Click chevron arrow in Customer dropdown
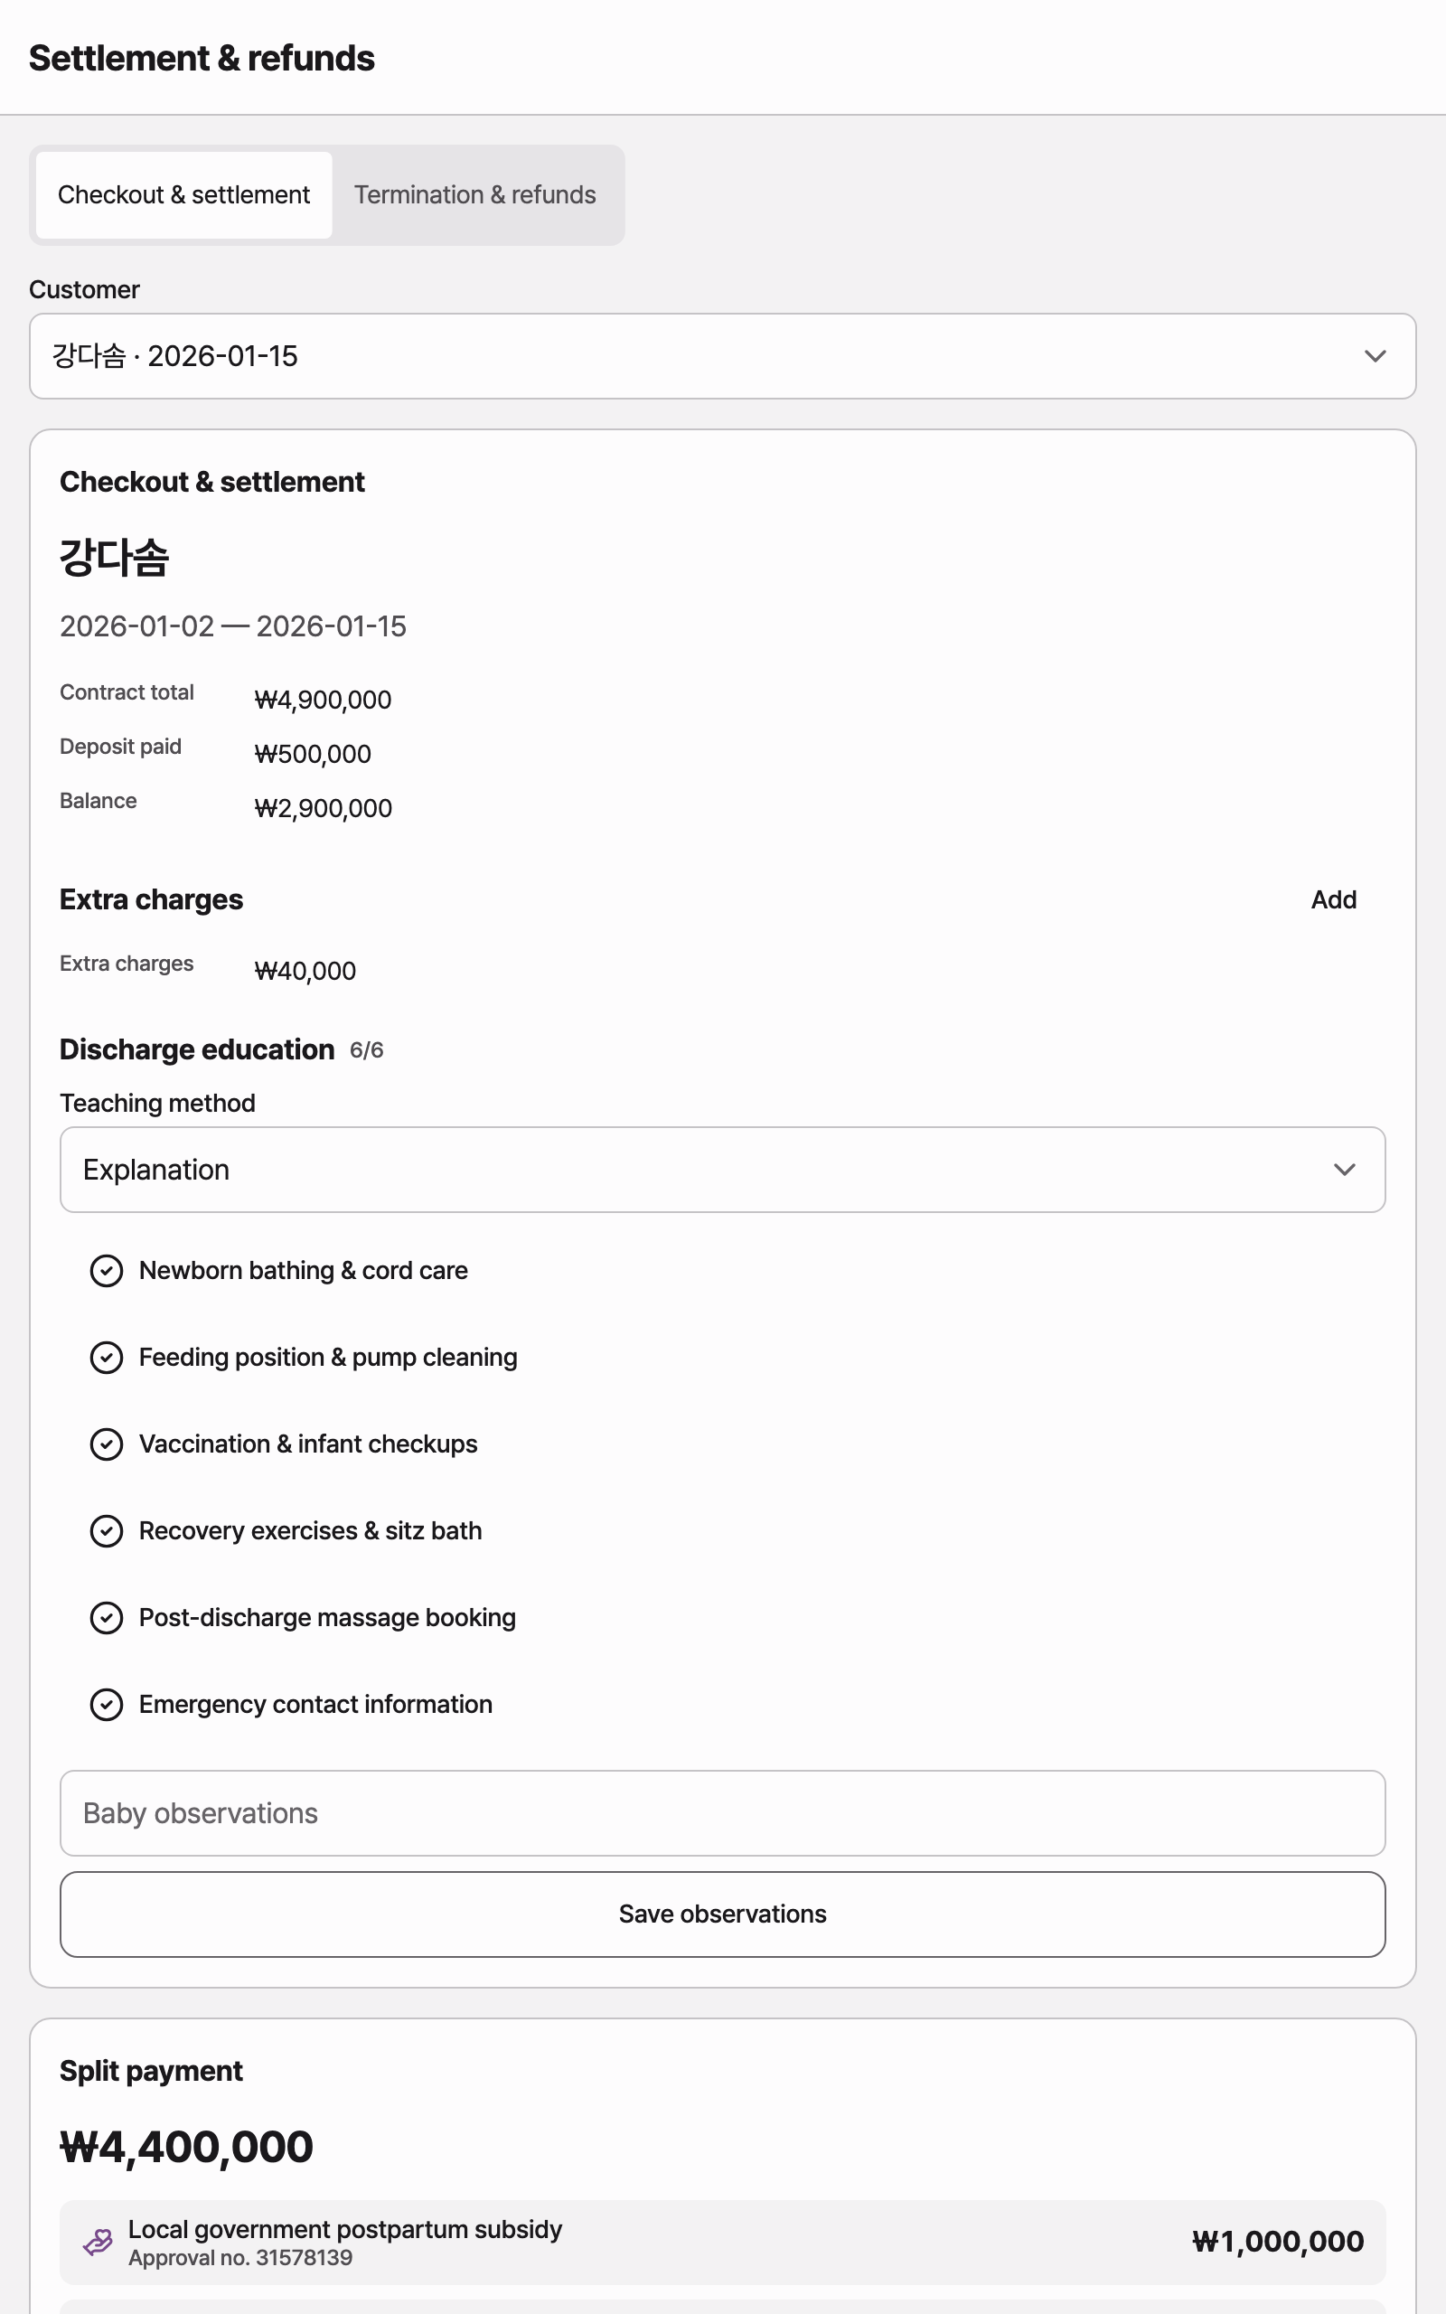 (x=1375, y=356)
